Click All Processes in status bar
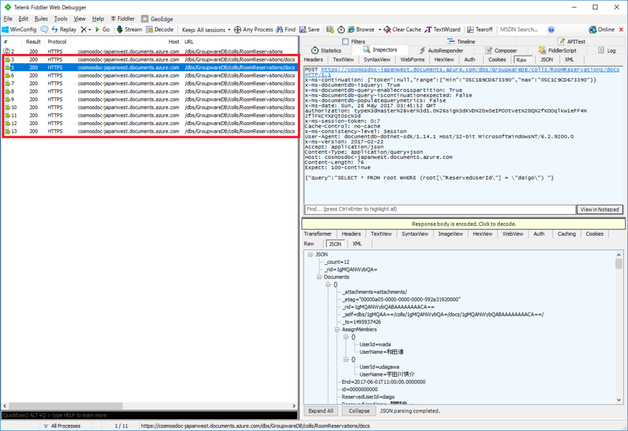Image resolution: width=628 pixels, height=431 pixels. point(62,426)
